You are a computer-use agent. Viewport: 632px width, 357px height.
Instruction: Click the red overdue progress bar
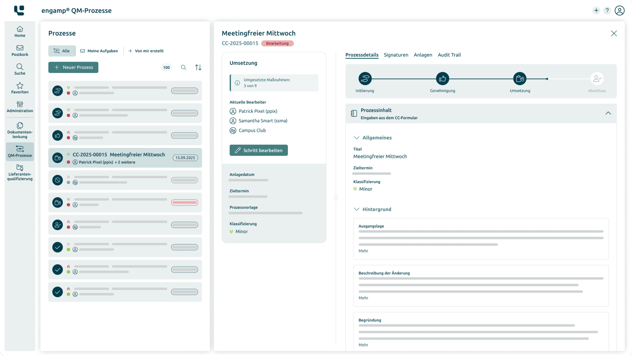185,202
